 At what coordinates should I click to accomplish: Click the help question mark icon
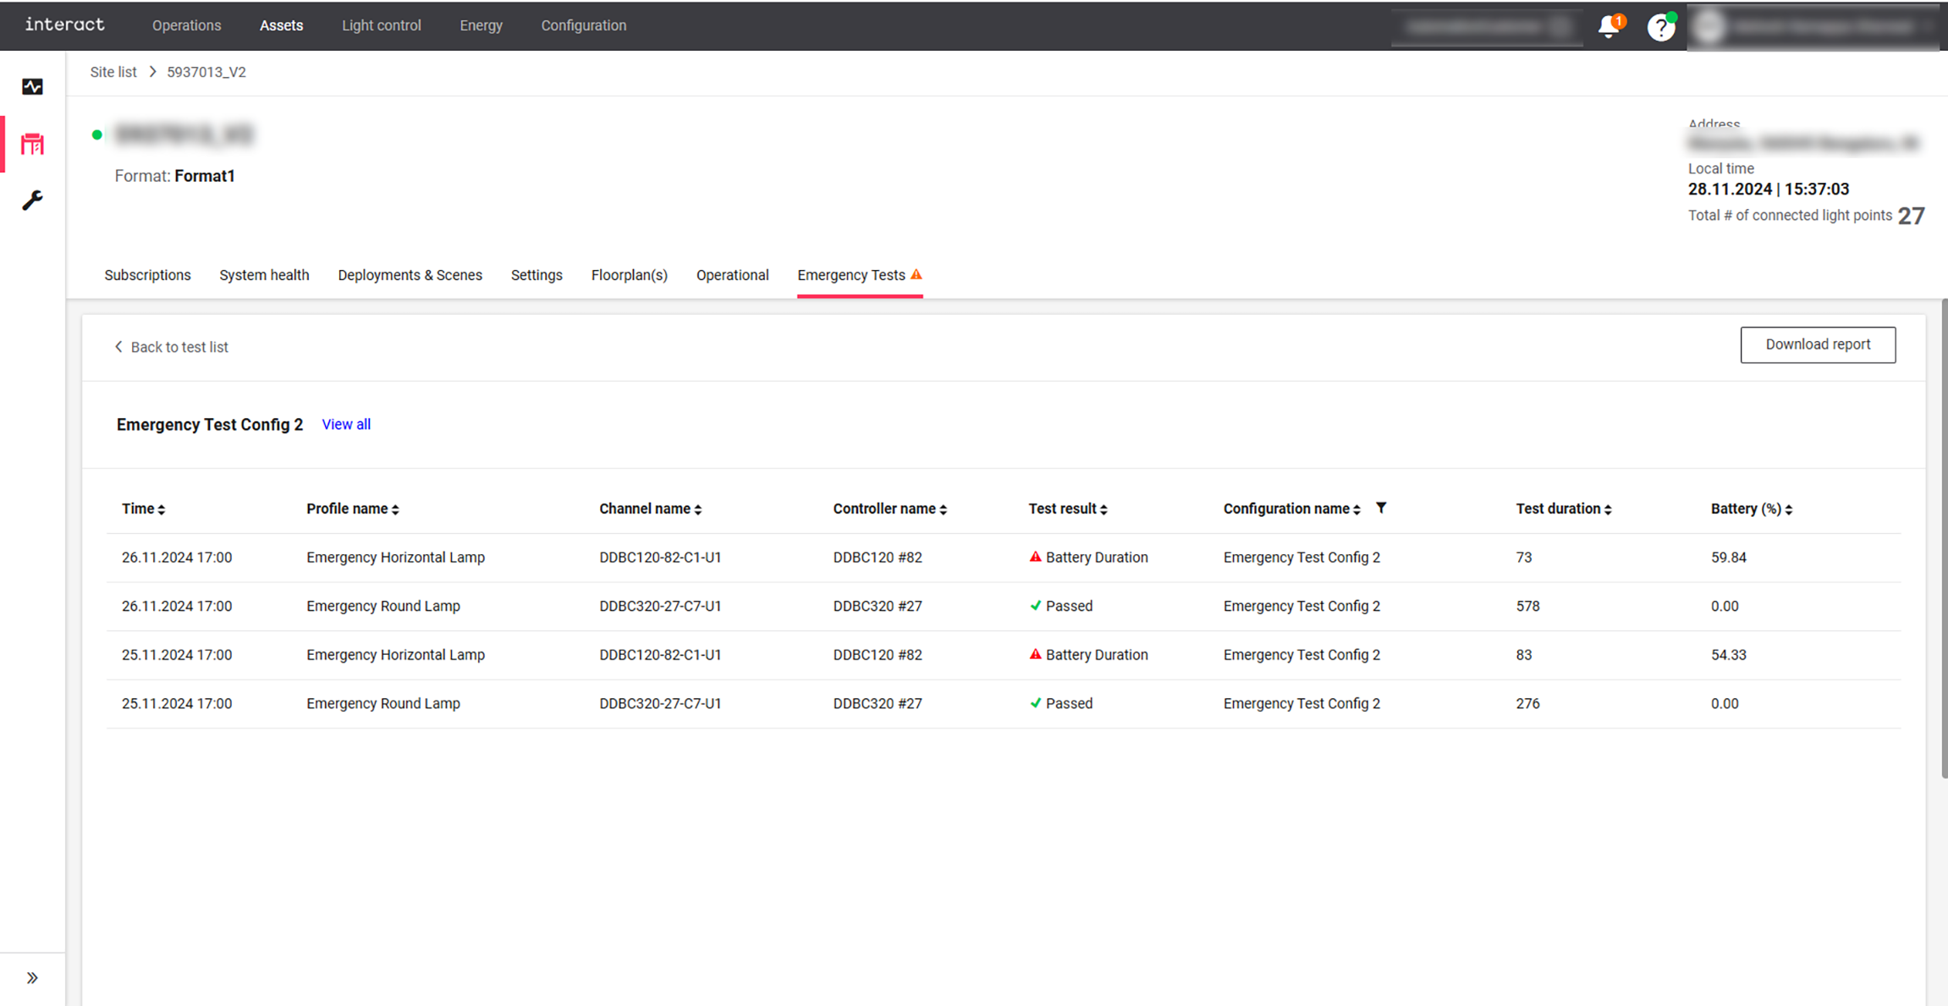[1660, 27]
